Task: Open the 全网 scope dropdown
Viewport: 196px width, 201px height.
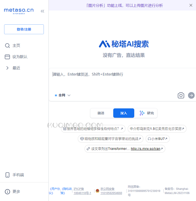Action: pyautogui.click(x=62, y=95)
